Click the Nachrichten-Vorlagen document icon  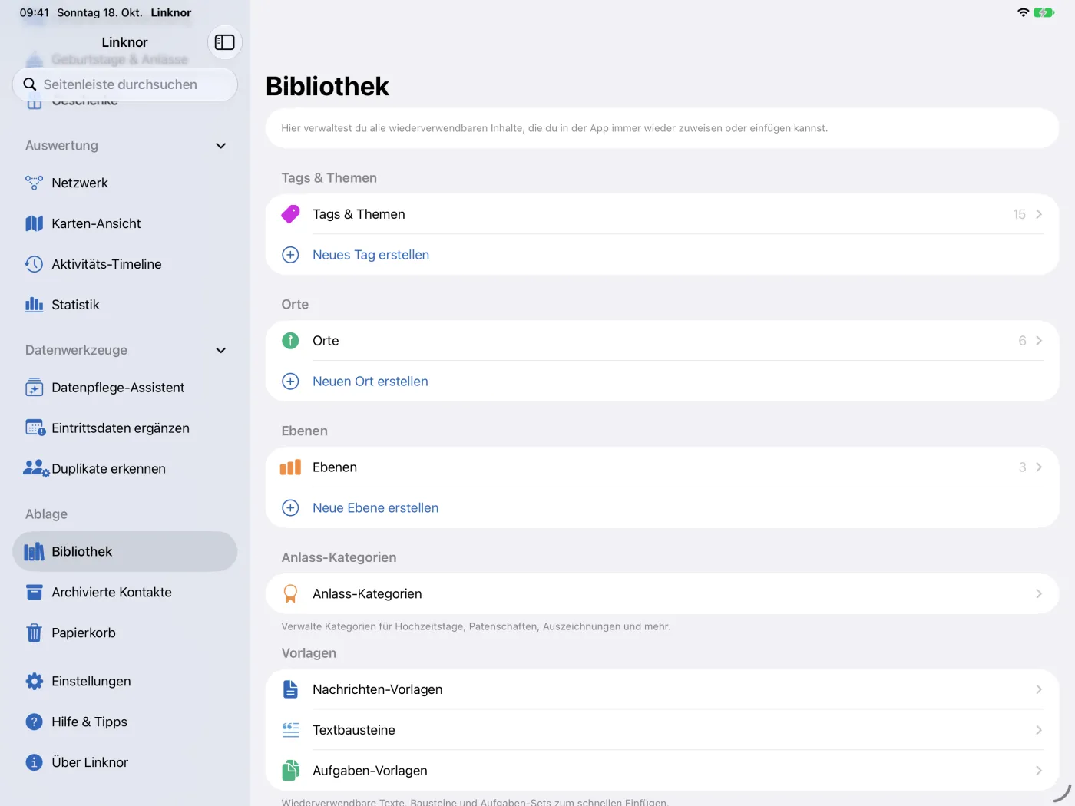click(290, 689)
